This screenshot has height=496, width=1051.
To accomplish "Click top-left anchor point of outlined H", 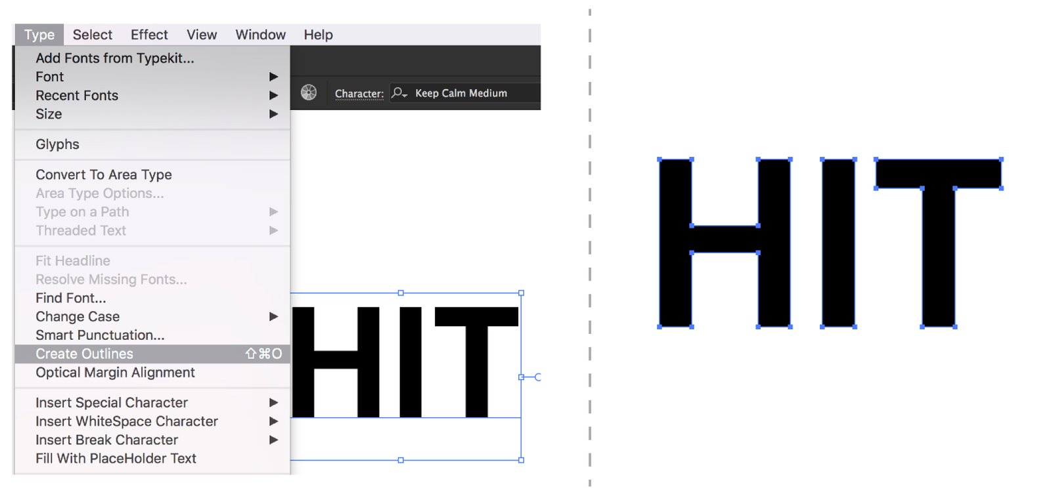I will click(660, 160).
